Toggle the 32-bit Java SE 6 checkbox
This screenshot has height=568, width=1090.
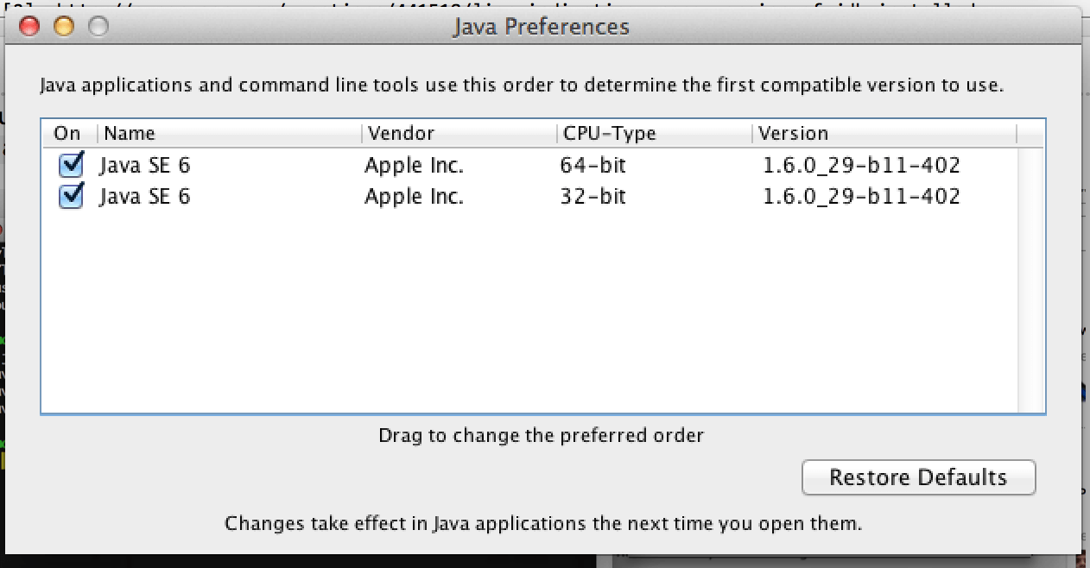coord(71,197)
